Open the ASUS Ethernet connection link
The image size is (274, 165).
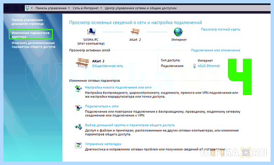click(209, 66)
